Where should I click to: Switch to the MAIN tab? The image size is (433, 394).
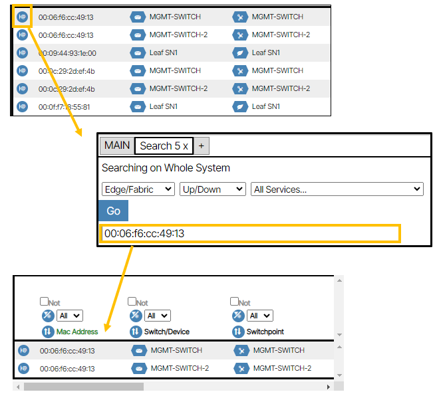[116, 146]
